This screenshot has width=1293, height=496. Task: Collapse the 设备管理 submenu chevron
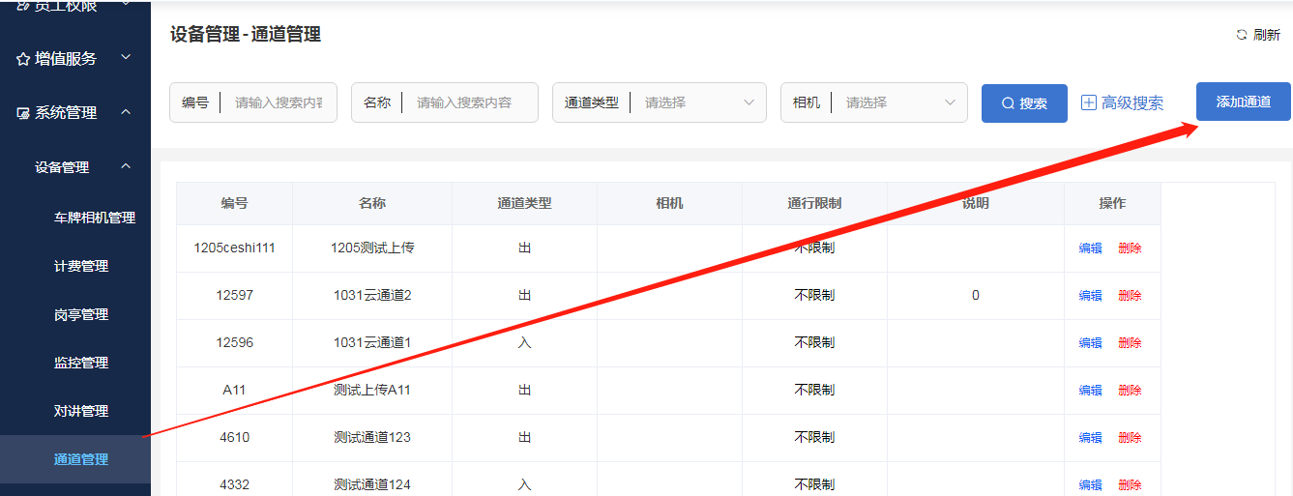coord(126,166)
